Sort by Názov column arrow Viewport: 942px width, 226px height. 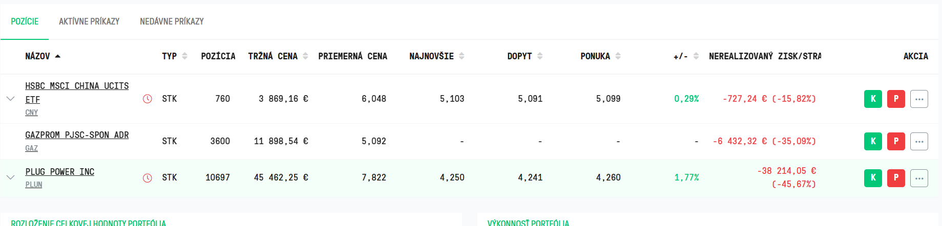pos(57,56)
